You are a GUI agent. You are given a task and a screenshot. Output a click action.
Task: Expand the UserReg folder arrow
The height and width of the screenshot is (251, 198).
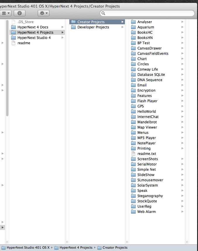point(182,206)
